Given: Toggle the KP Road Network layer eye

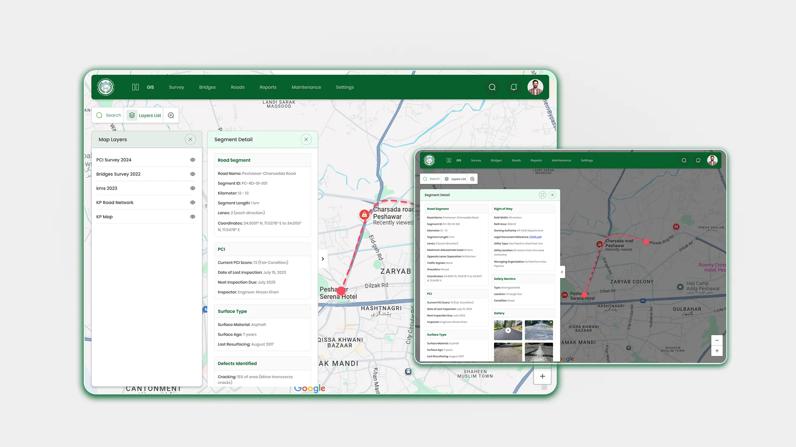Looking at the screenshot, I should point(192,202).
